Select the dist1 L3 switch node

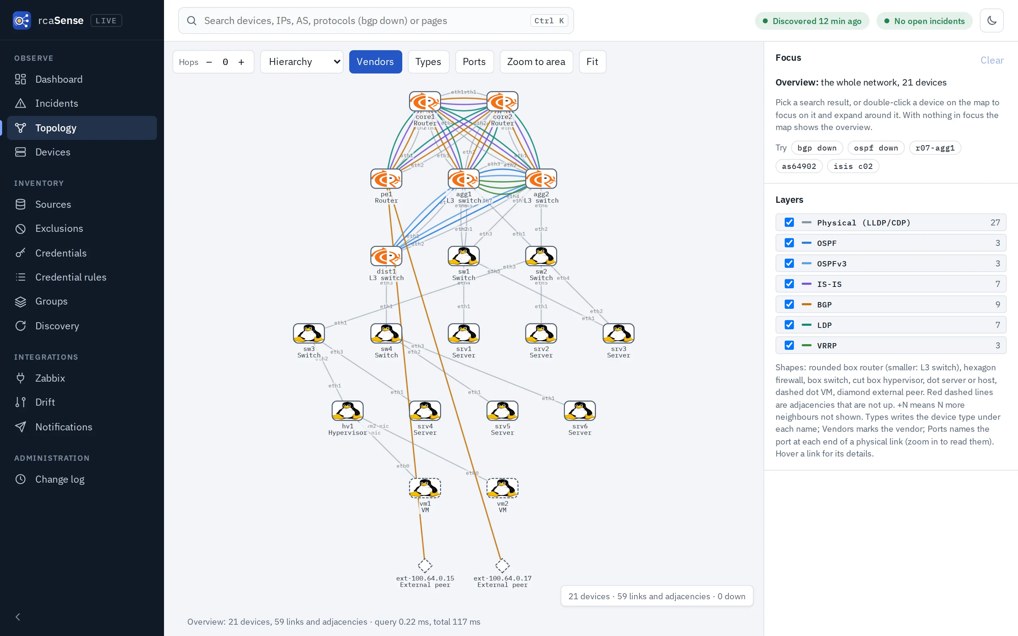click(x=386, y=256)
